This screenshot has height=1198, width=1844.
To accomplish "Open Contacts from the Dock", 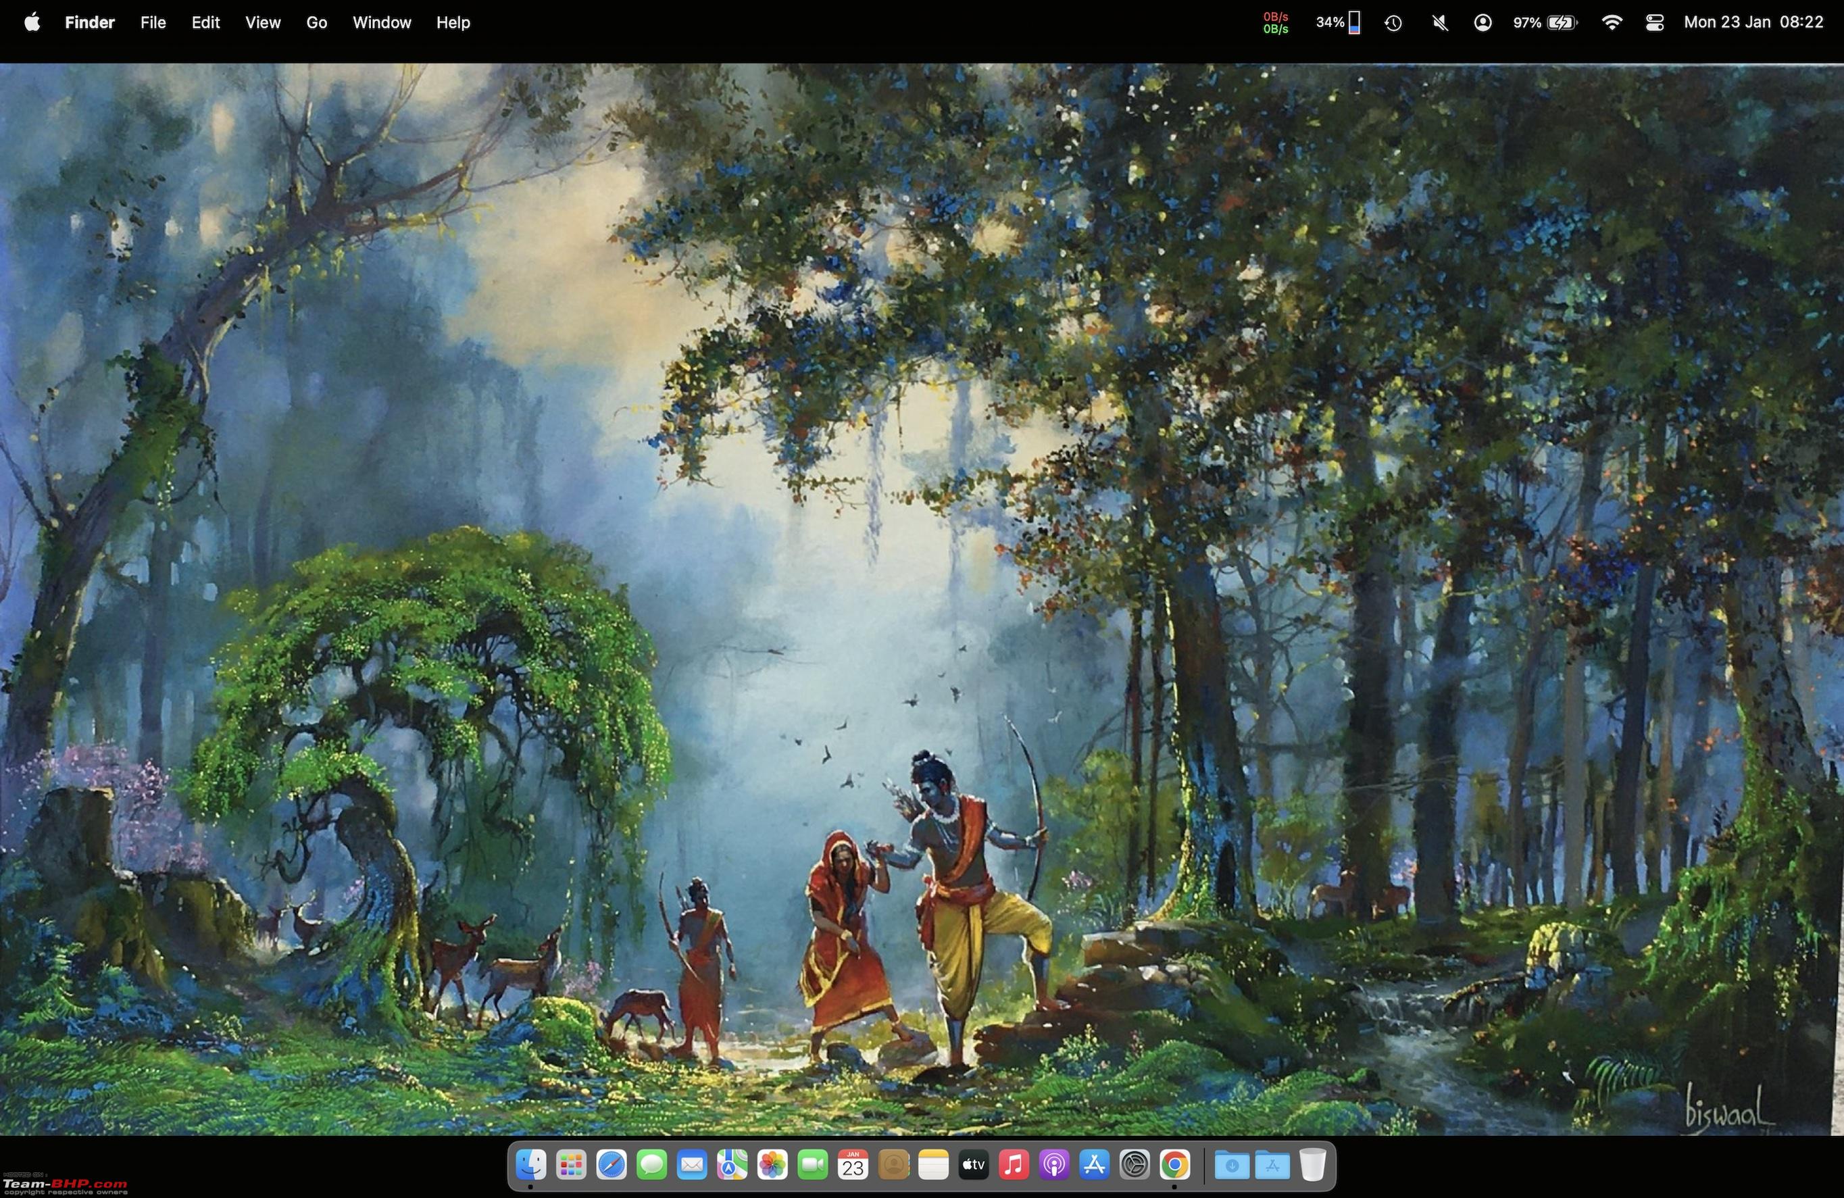I will (x=893, y=1165).
